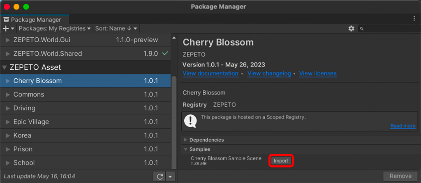This screenshot has width=421, height=183.
Task: Expand the Dependencies section
Action: [x=185, y=140]
